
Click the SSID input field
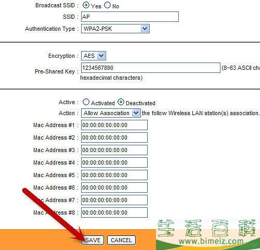(x=130, y=17)
